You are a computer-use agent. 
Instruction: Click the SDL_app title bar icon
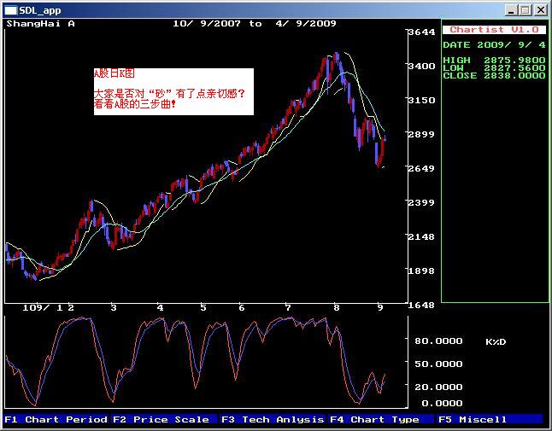click(10, 10)
